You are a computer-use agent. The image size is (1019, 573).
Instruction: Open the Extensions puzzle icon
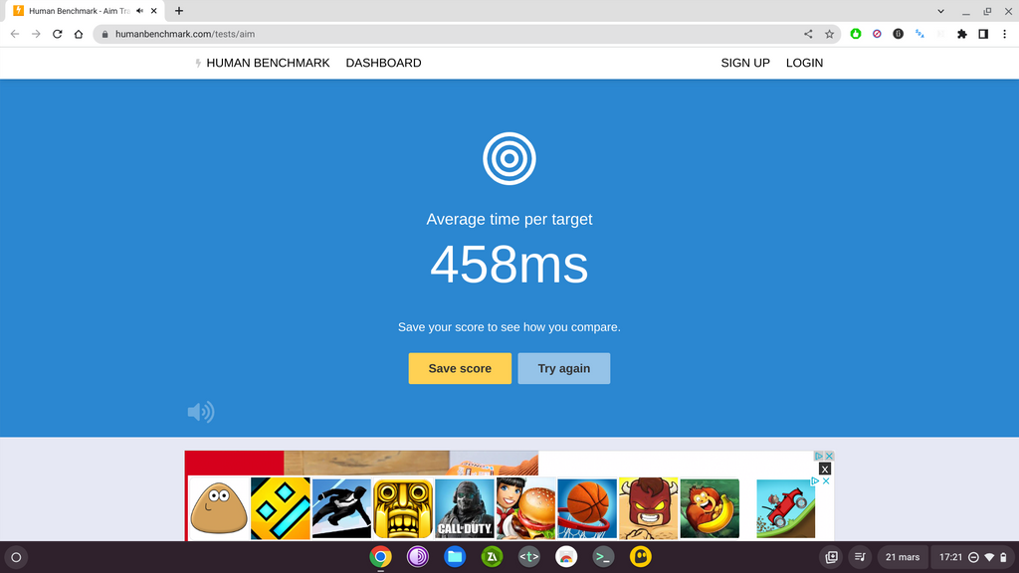[x=961, y=34]
